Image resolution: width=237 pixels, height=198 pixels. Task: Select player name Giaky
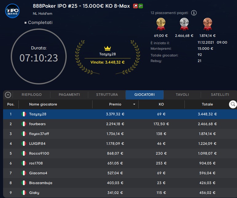pyautogui.click(x=34, y=192)
